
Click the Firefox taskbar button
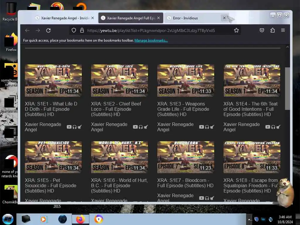(x=81, y=219)
